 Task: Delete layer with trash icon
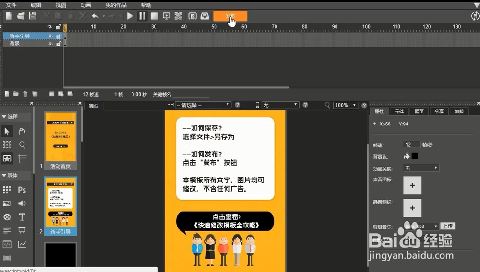tap(25, 94)
